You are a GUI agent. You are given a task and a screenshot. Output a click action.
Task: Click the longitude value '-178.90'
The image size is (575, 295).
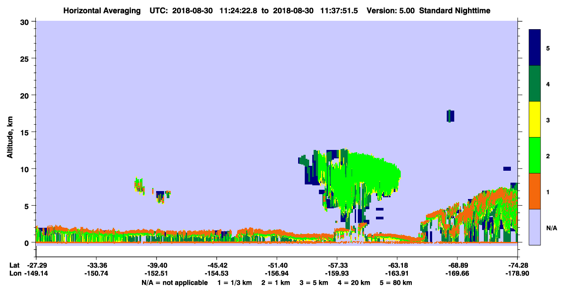[517, 274]
